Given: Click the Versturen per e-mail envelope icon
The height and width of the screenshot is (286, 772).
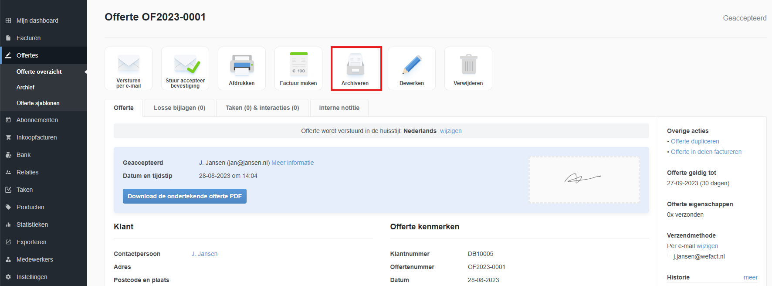Looking at the screenshot, I should (x=129, y=65).
